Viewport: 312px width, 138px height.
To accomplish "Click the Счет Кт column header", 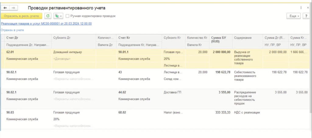I will (x=139, y=38).
